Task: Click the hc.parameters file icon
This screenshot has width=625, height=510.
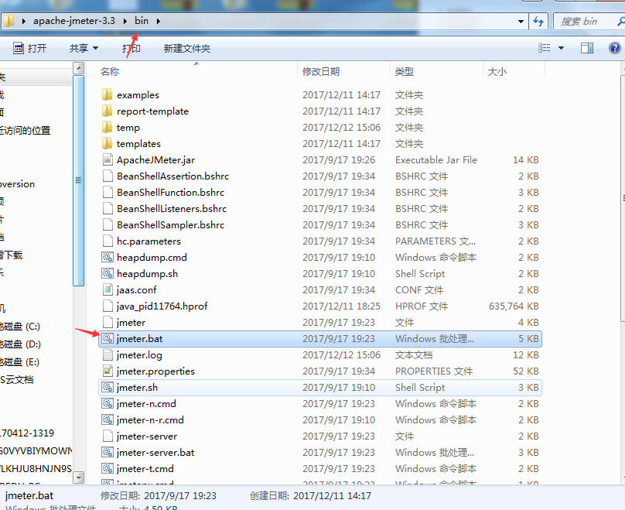Action: [108, 241]
